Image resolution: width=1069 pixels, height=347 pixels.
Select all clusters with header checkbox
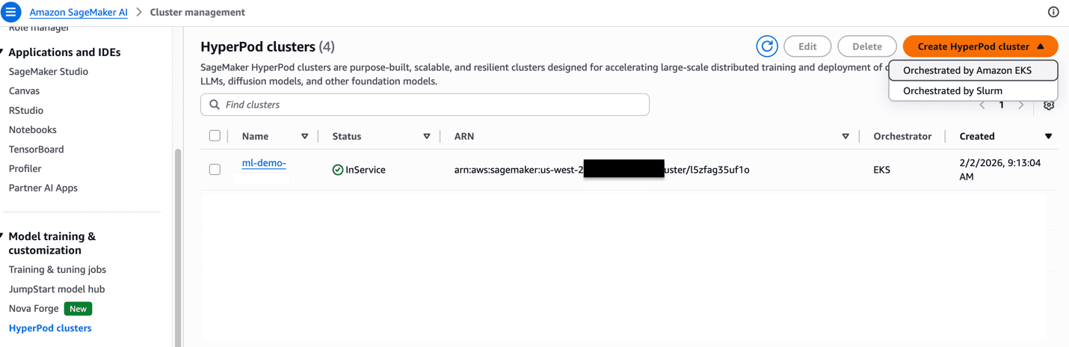(x=215, y=136)
